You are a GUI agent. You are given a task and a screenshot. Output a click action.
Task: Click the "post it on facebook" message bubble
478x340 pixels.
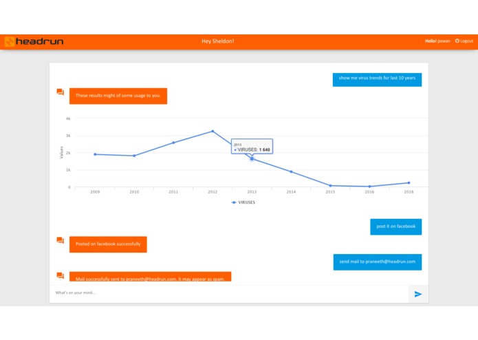(396, 226)
